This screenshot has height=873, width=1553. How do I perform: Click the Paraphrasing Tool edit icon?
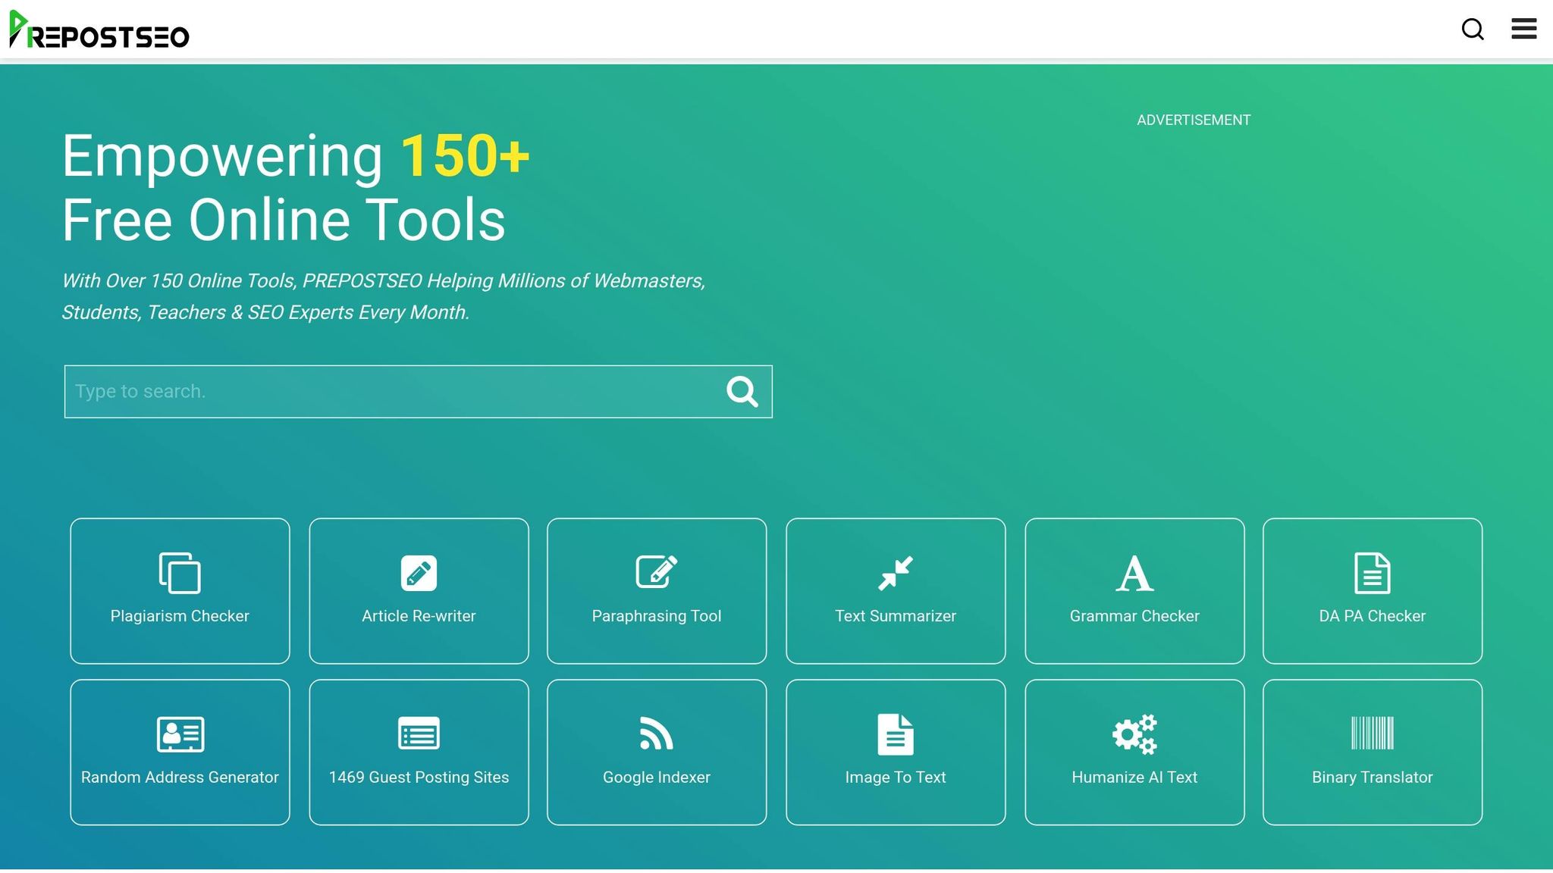tap(657, 572)
